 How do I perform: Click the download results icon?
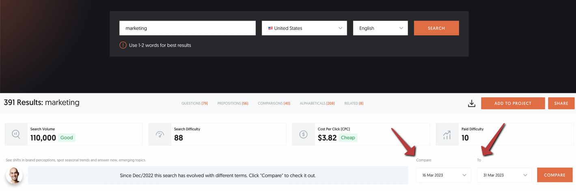click(x=471, y=103)
